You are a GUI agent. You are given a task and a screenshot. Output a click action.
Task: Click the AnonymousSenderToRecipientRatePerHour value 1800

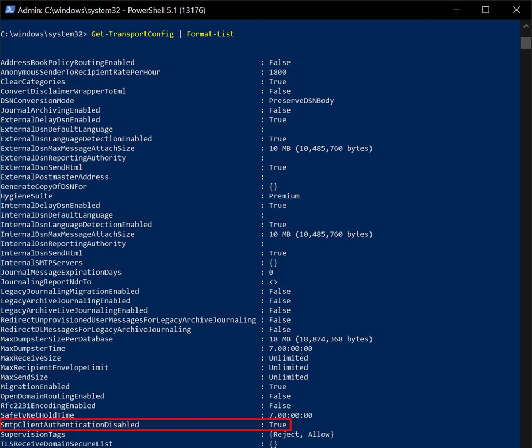(278, 72)
